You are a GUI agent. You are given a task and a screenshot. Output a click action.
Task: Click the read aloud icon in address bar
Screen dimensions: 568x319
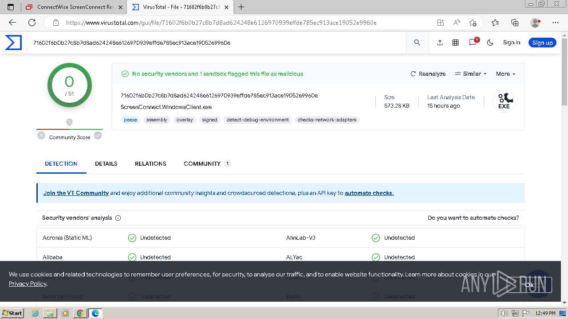[457, 23]
